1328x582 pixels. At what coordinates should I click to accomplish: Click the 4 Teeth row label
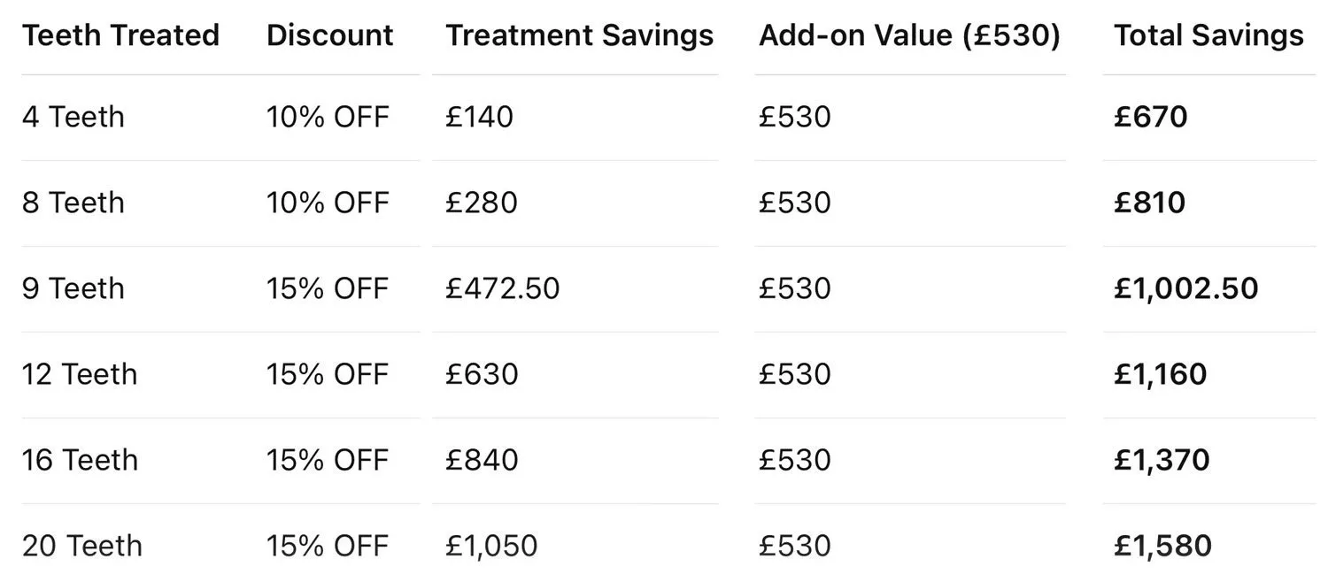pyautogui.click(x=73, y=117)
